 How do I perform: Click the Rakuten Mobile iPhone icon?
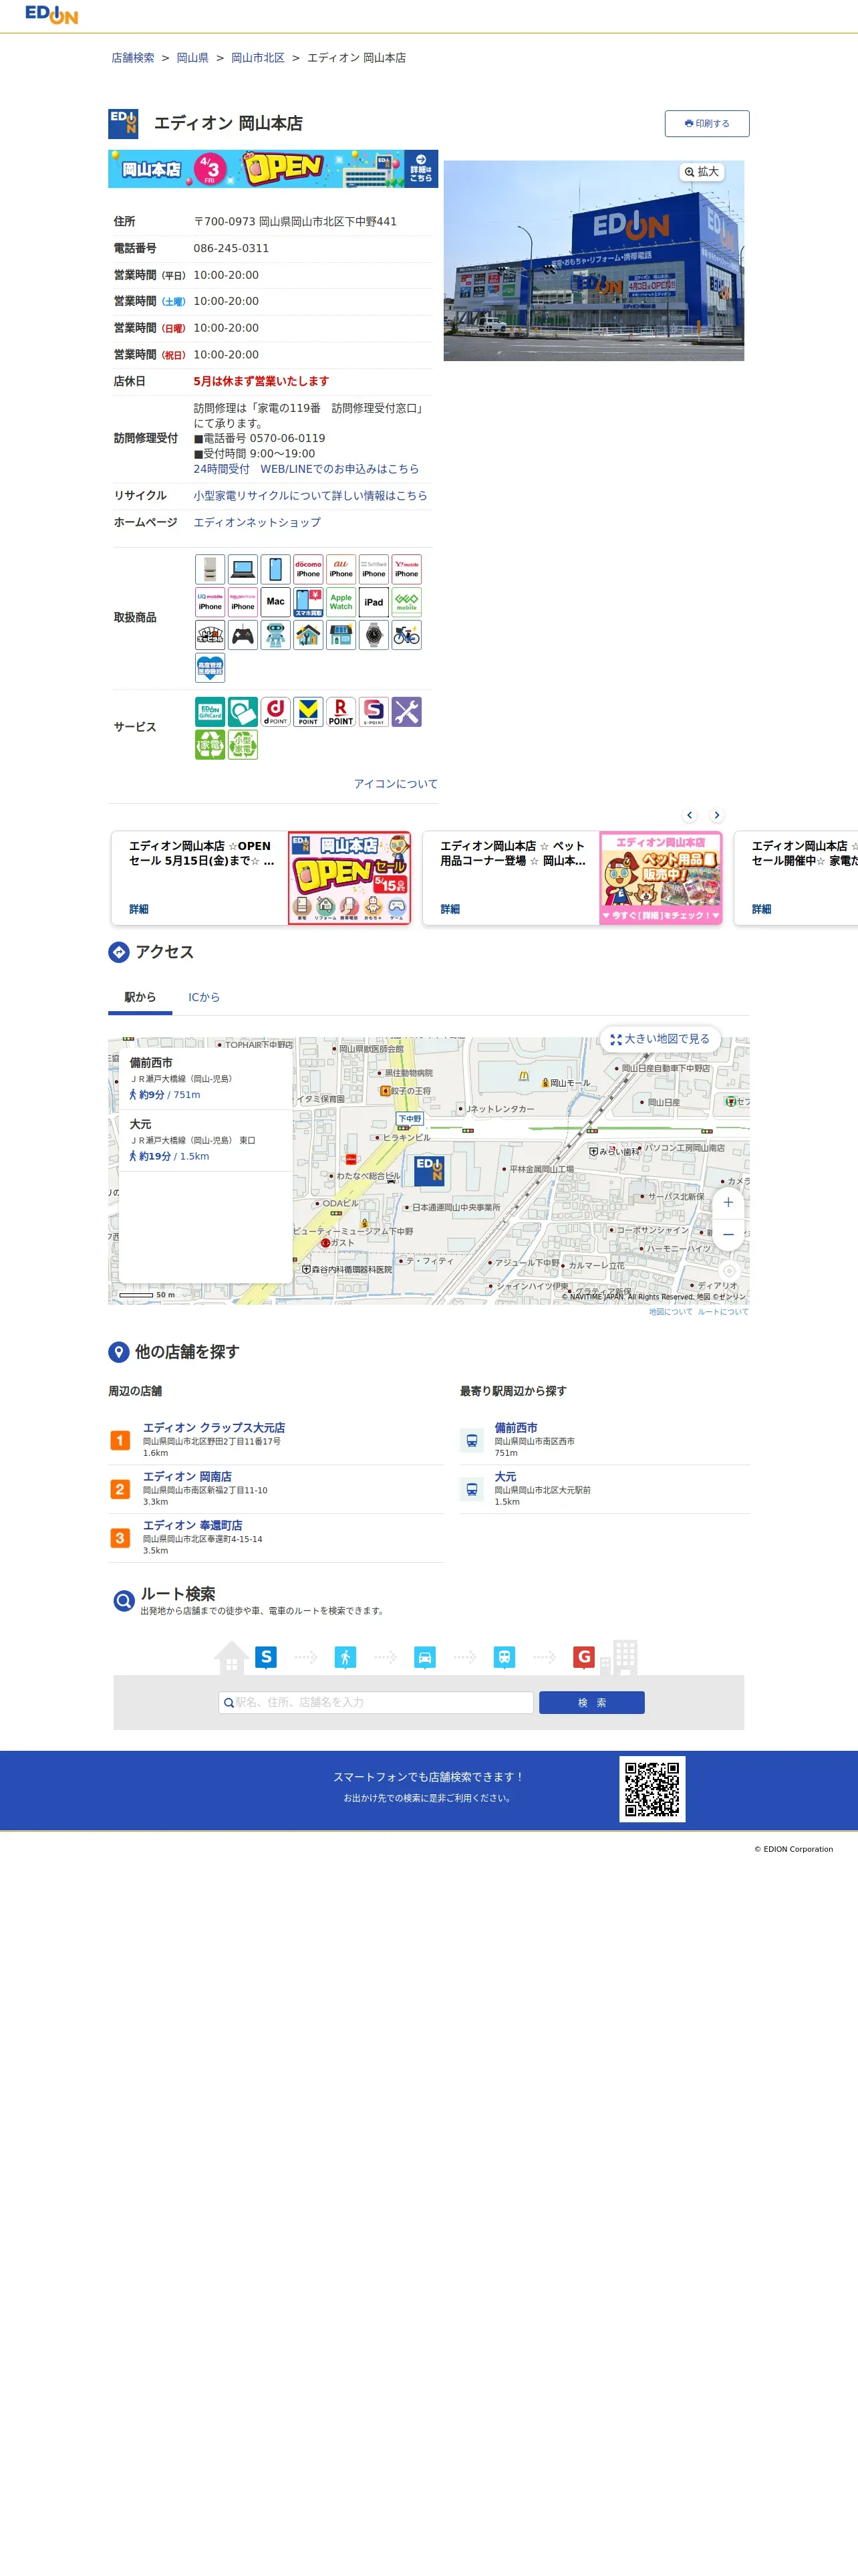[243, 602]
